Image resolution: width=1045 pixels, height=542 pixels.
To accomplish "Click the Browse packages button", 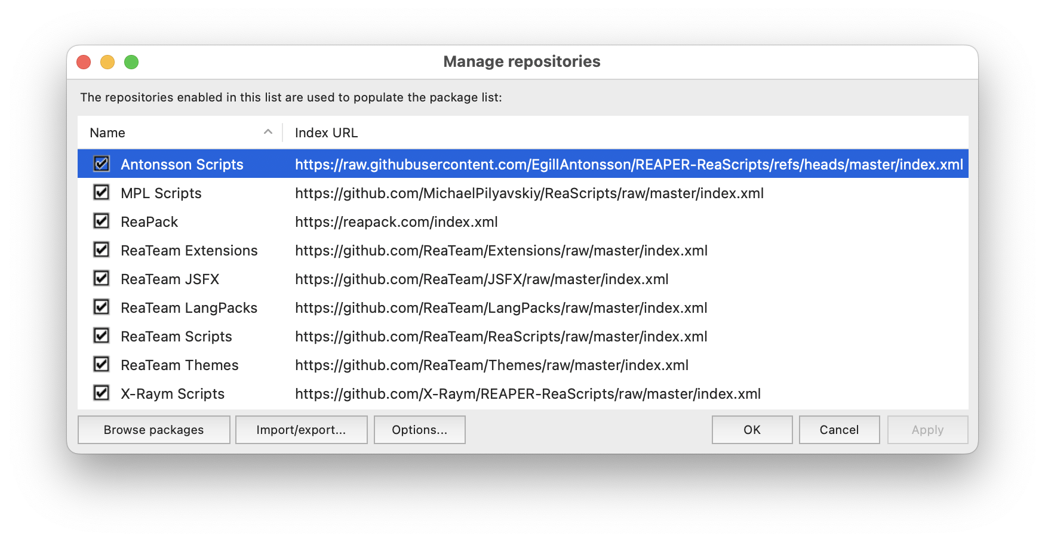I will pos(153,430).
